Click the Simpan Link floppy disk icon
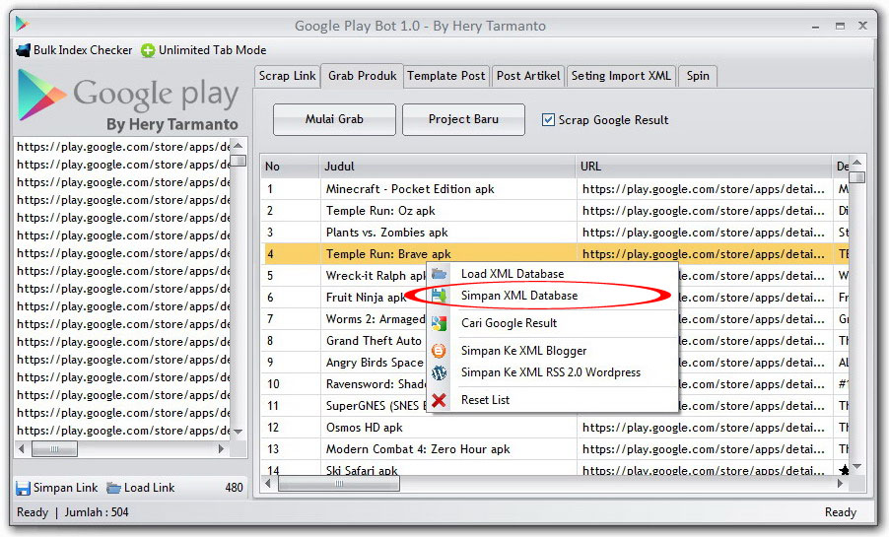The image size is (889, 537). [23, 489]
